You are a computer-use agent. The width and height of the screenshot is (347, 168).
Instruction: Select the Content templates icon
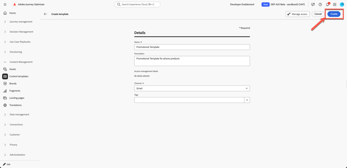[x=5, y=76]
